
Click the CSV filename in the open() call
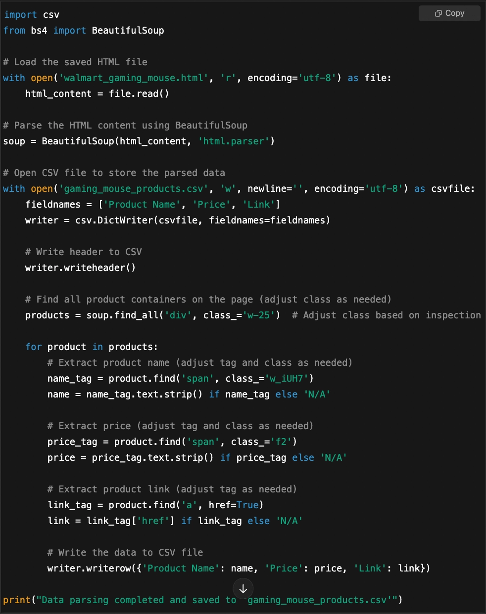pyautogui.click(x=135, y=189)
